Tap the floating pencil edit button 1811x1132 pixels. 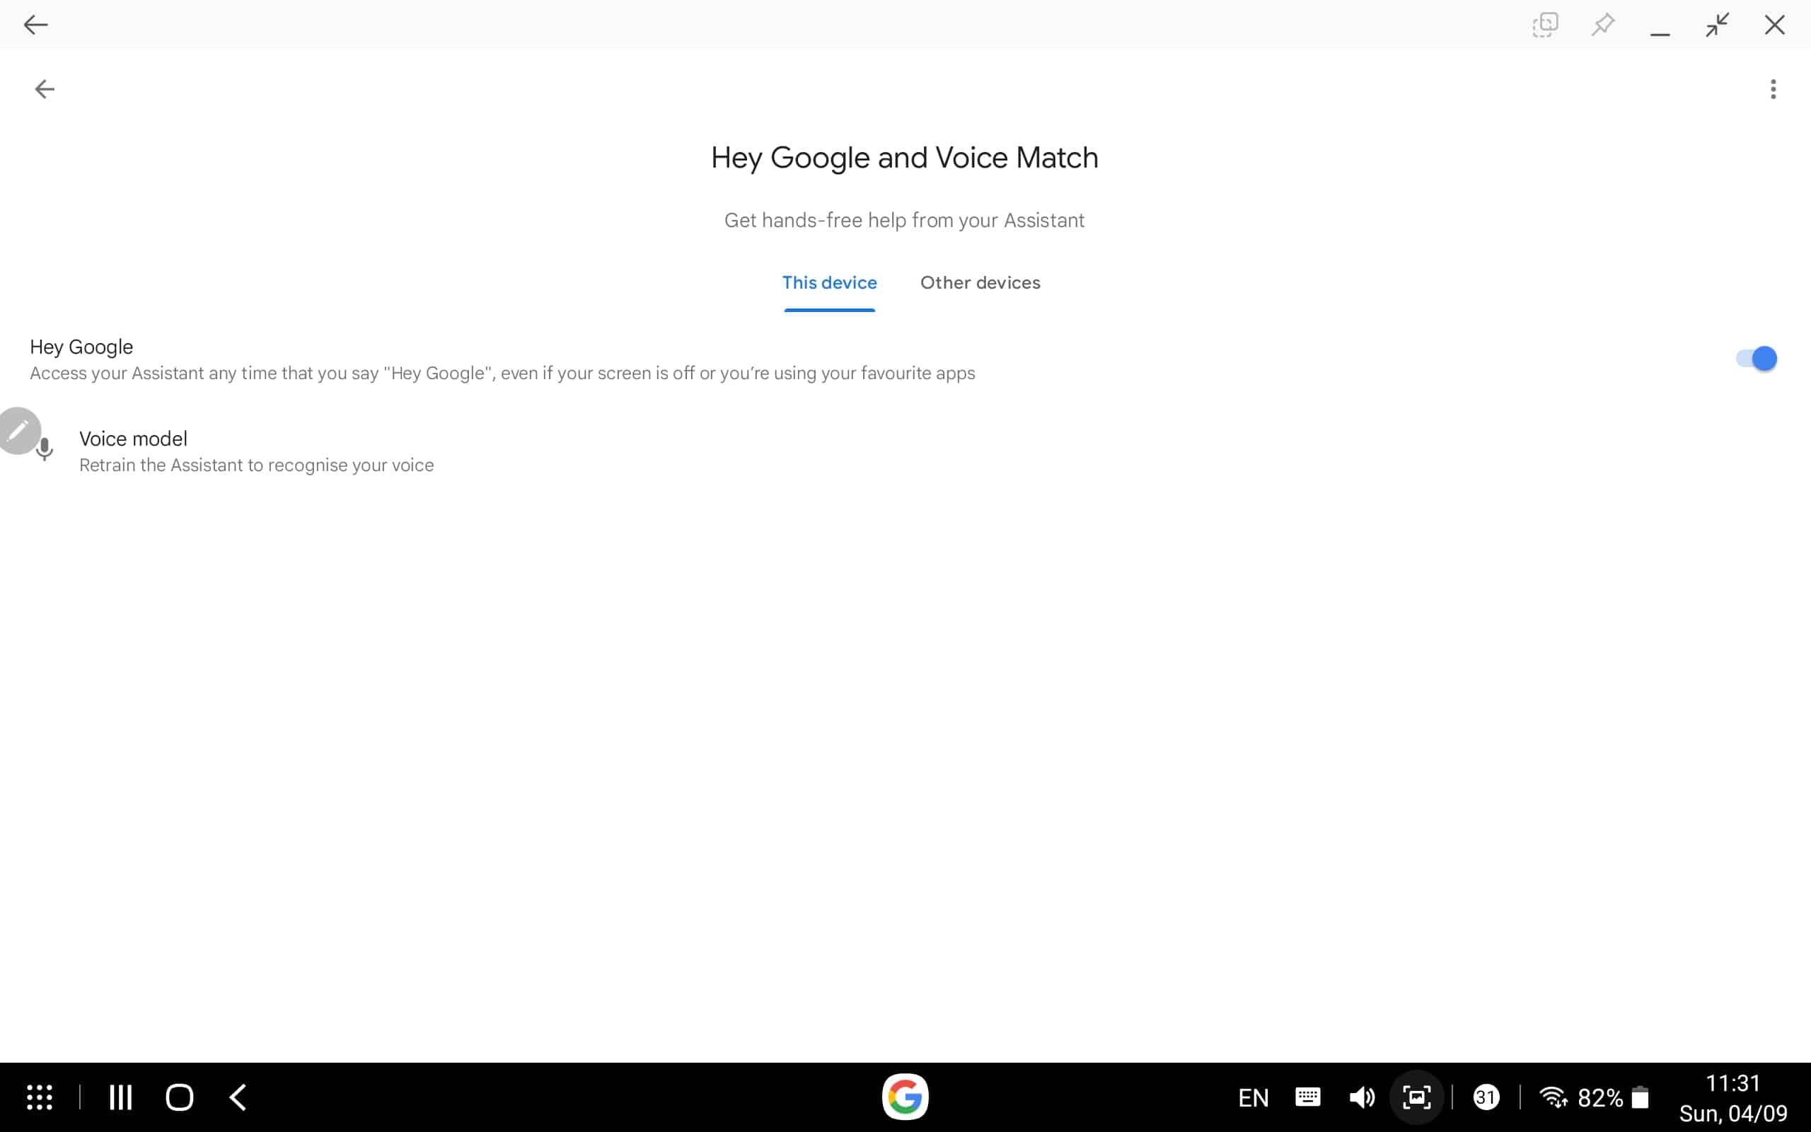[18, 430]
